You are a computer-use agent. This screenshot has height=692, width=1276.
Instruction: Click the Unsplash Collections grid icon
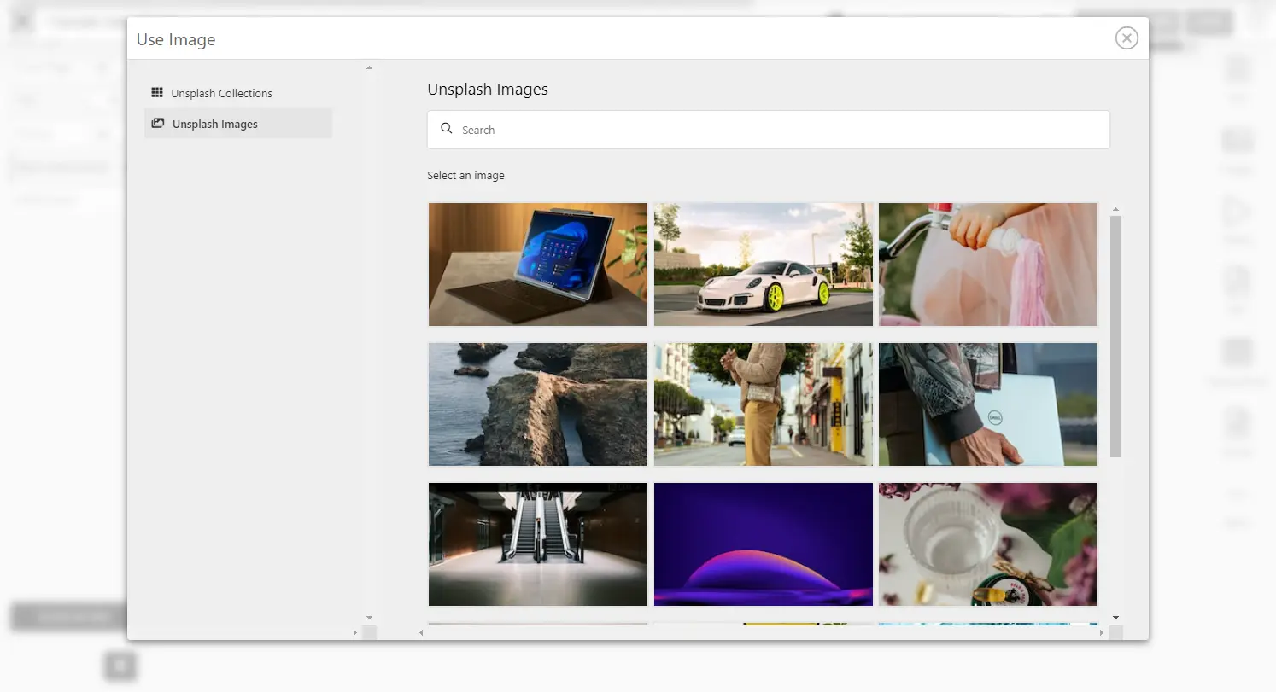coord(157,93)
